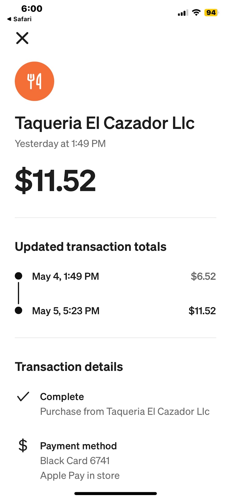Tap the battery level indicator
Viewport: 231px width, 500px height.
[211, 12]
